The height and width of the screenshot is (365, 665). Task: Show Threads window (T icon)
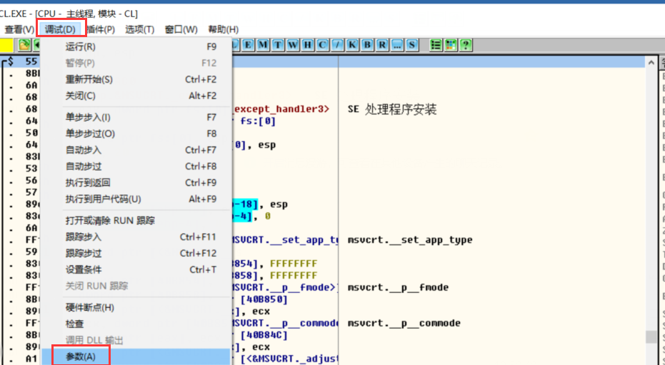pos(278,45)
